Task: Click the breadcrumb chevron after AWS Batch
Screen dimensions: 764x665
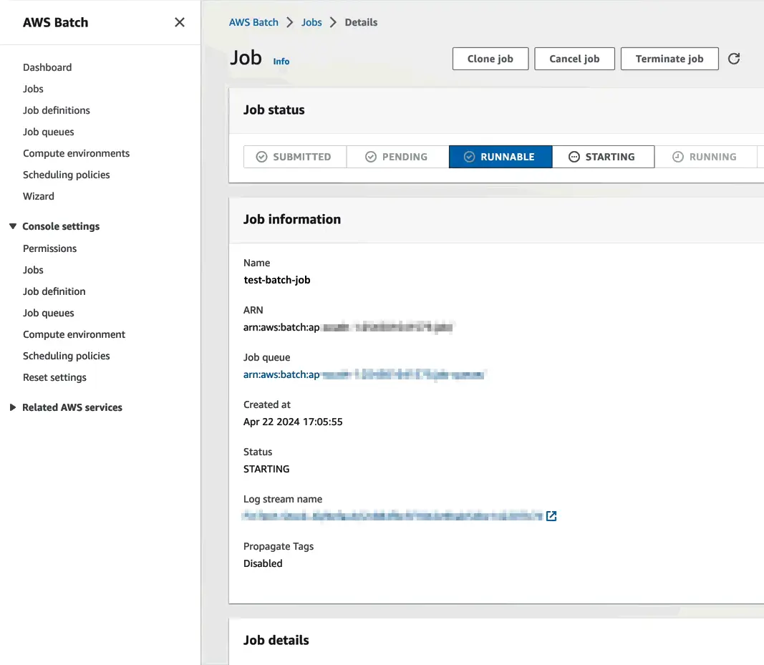Action: pos(290,22)
